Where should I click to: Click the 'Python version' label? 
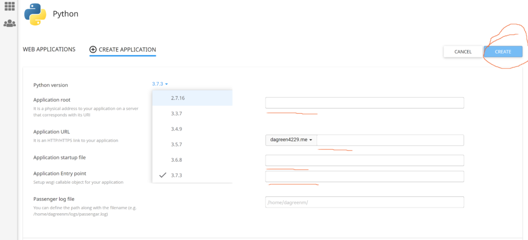point(51,85)
